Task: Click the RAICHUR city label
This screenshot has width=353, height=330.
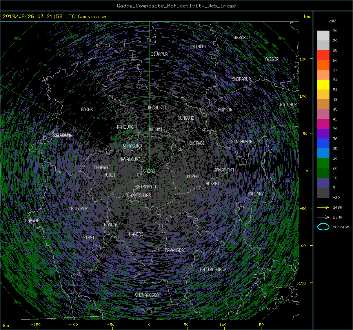Action: tap(288, 105)
